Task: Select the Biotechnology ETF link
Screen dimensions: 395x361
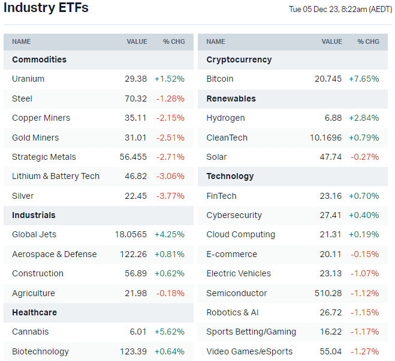Action: tap(40, 351)
